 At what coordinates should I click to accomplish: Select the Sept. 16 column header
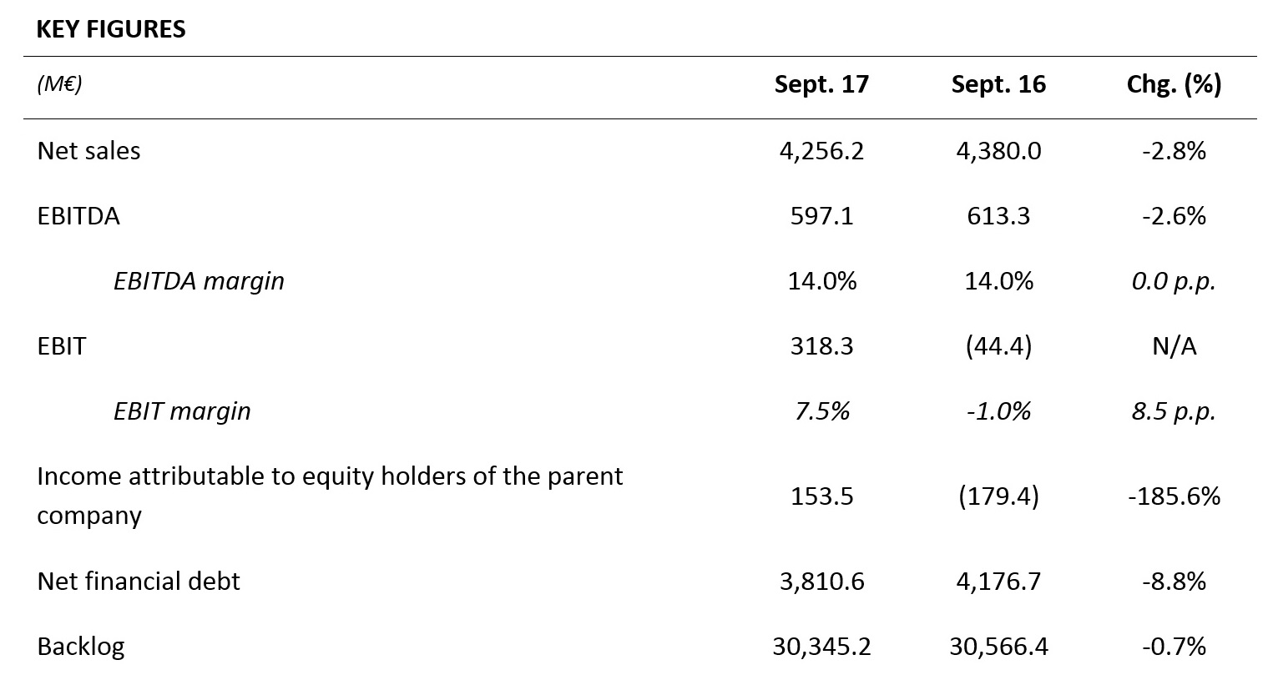pos(998,84)
